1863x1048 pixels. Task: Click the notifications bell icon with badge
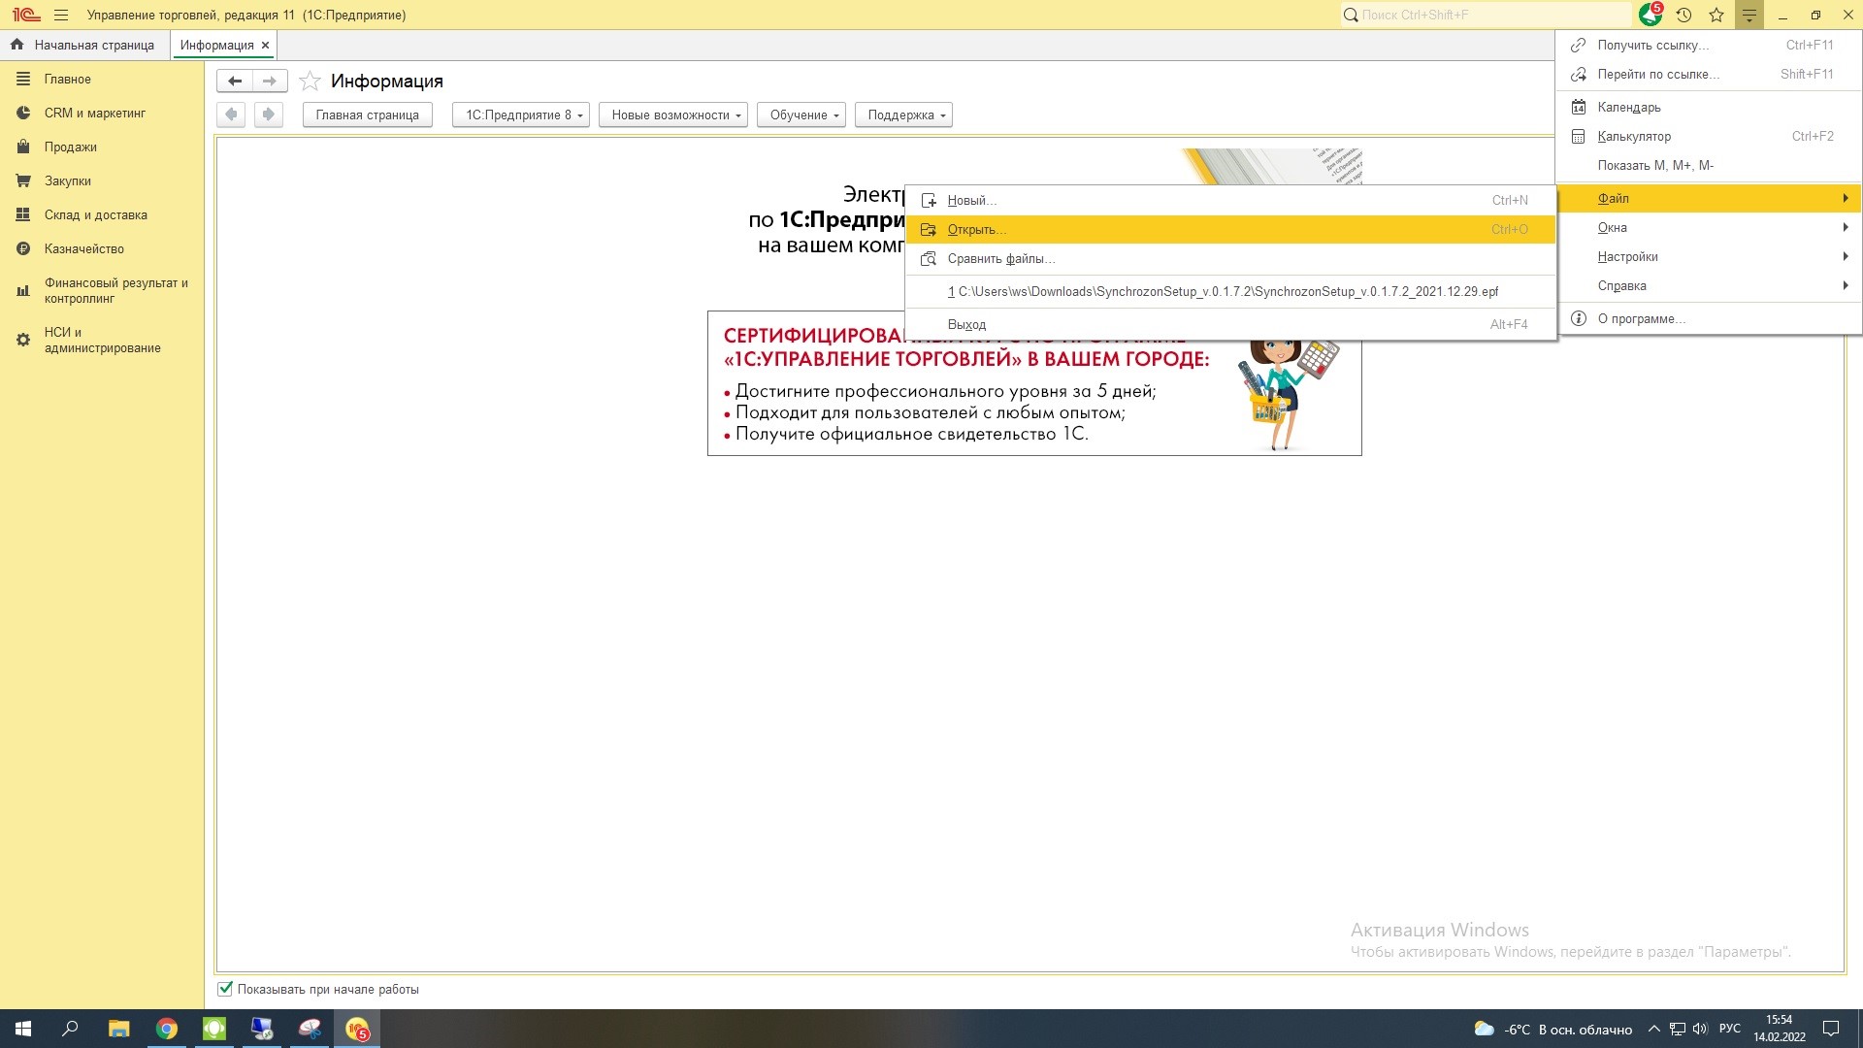click(1650, 15)
